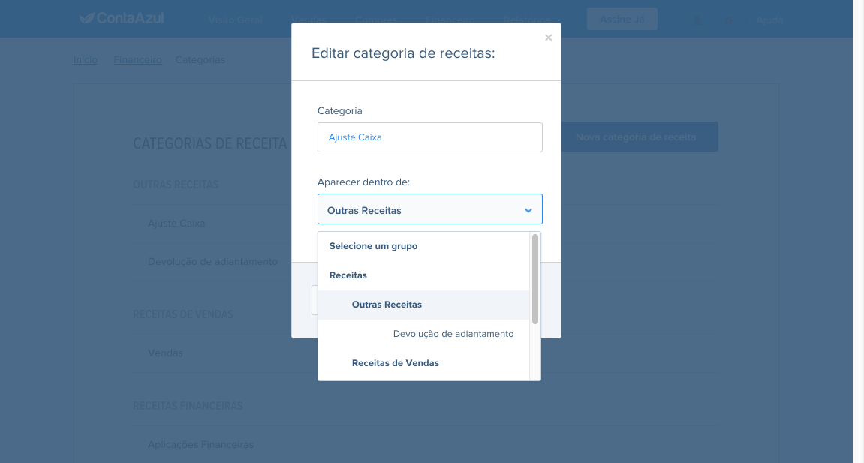The height and width of the screenshot is (463, 864).
Task: Click Nova categoria de receita button
Action: [x=635, y=137]
